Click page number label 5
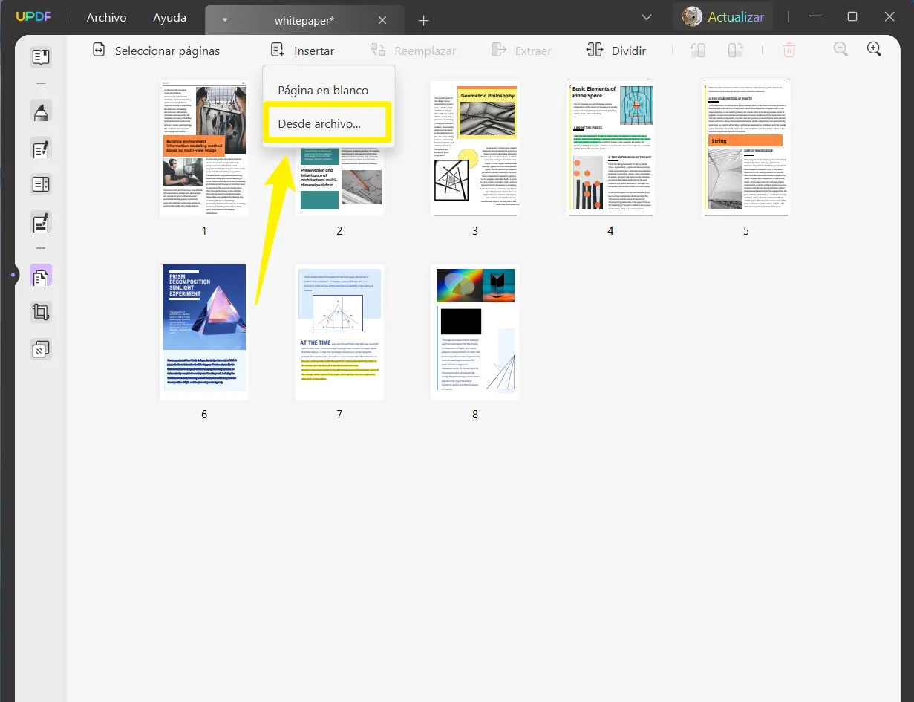 click(746, 231)
